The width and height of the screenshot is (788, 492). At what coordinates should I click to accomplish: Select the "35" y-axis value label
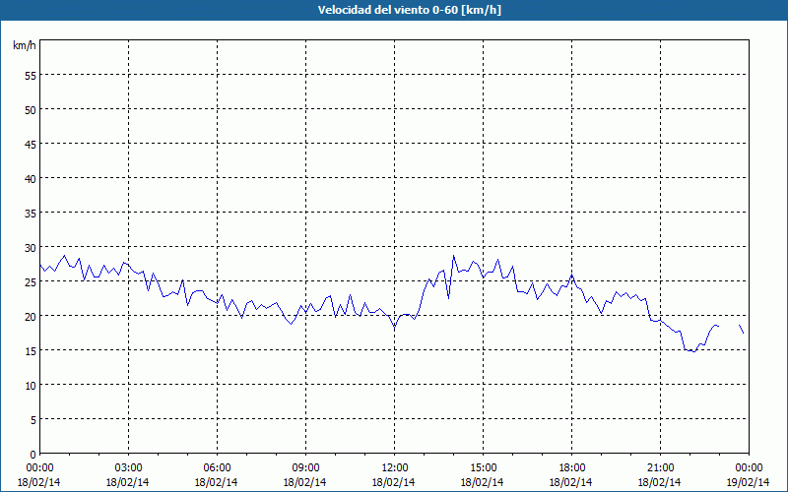(x=31, y=214)
